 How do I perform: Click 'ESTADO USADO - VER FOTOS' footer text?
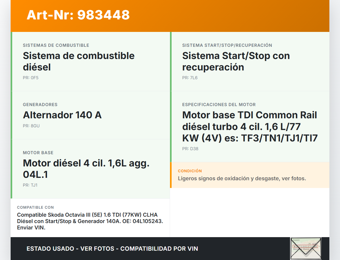pos(112,249)
